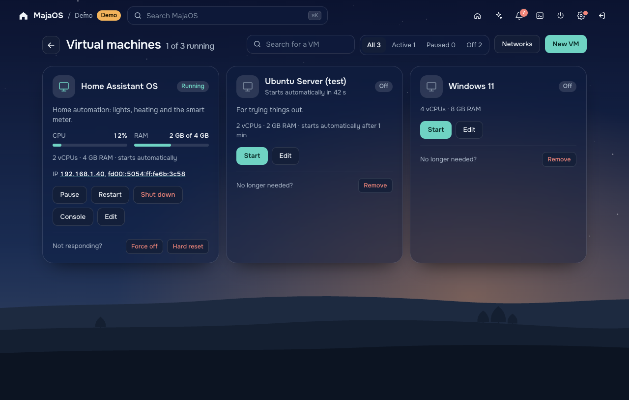Screen dimensions: 629x400
Task: Start the Ubuntu Server (test) VM
Action: click(252, 156)
